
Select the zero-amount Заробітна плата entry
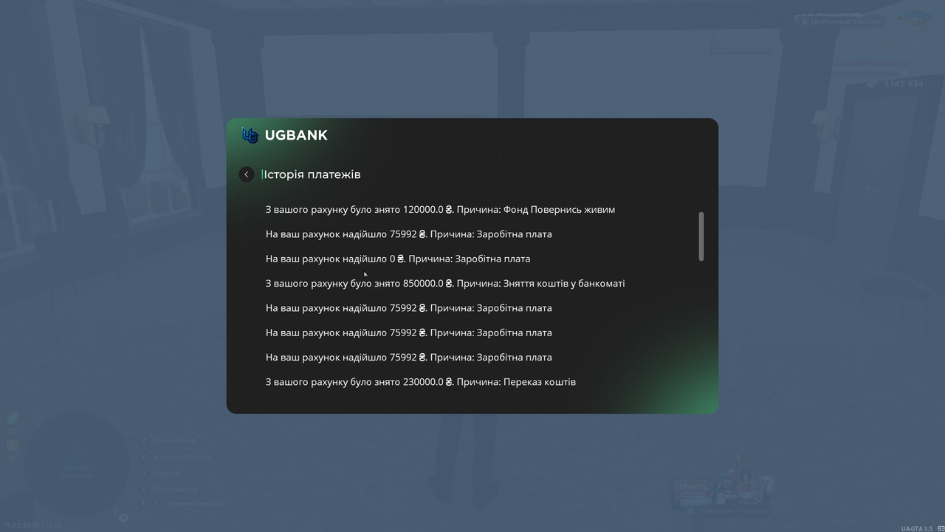[x=398, y=259]
